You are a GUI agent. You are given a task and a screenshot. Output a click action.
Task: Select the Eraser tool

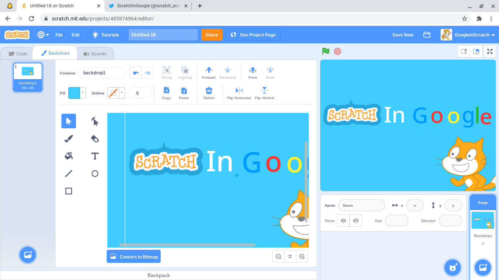pyautogui.click(x=95, y=139)
